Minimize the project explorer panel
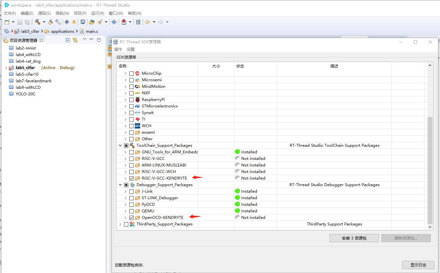Viewport: 440px width, 273px height. pyautogui.click(x=92, y=40)
